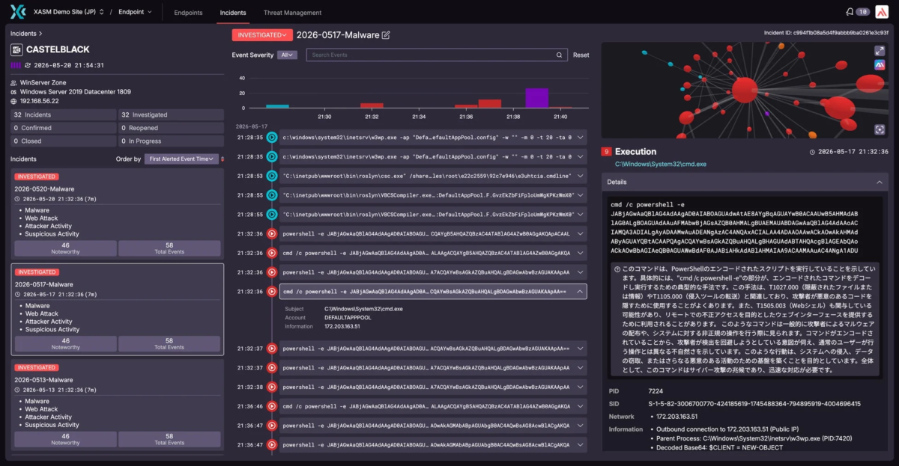
Task: Click the tall purple bar in chart
Action: click(x=536, y=98)
